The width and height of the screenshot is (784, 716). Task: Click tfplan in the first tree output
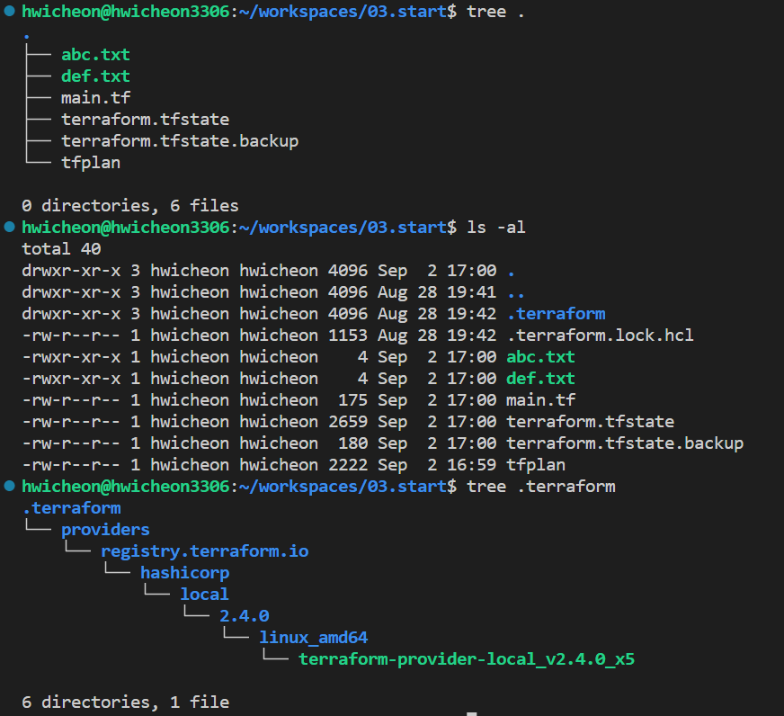pos(91,163)
